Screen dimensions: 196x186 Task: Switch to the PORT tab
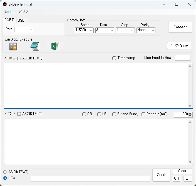pyautogui.click(x=9, y=20)
